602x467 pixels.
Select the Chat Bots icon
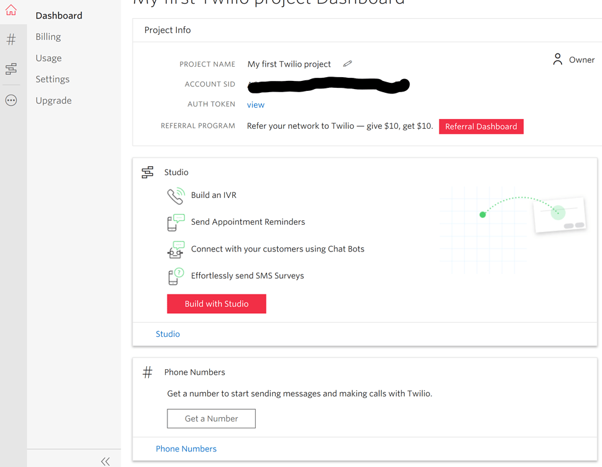[x=176, y=248]
